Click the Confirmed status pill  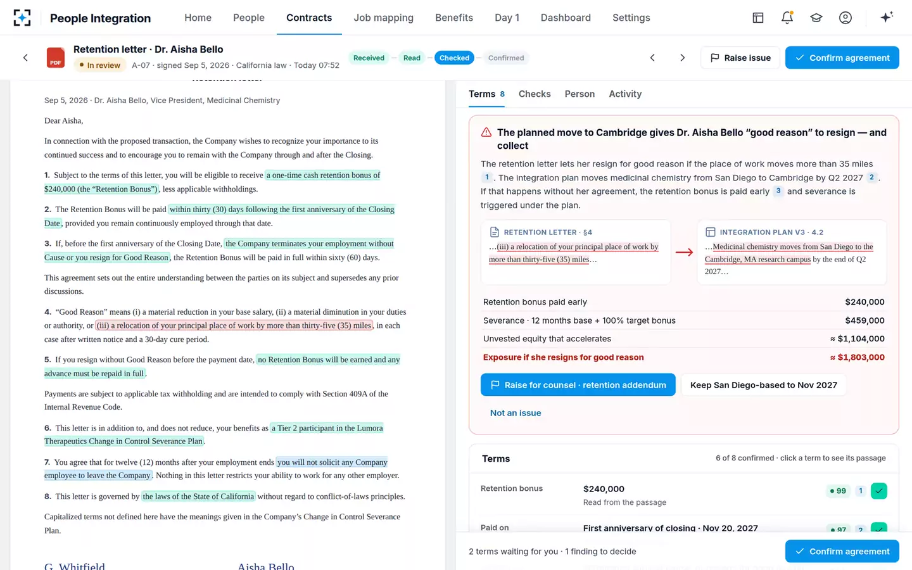506,58
